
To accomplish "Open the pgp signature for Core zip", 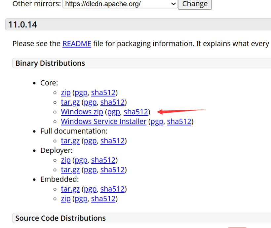I will pyautogui.click(x=81, y=93).
